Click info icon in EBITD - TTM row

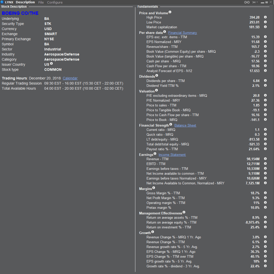tap(265, 163)
